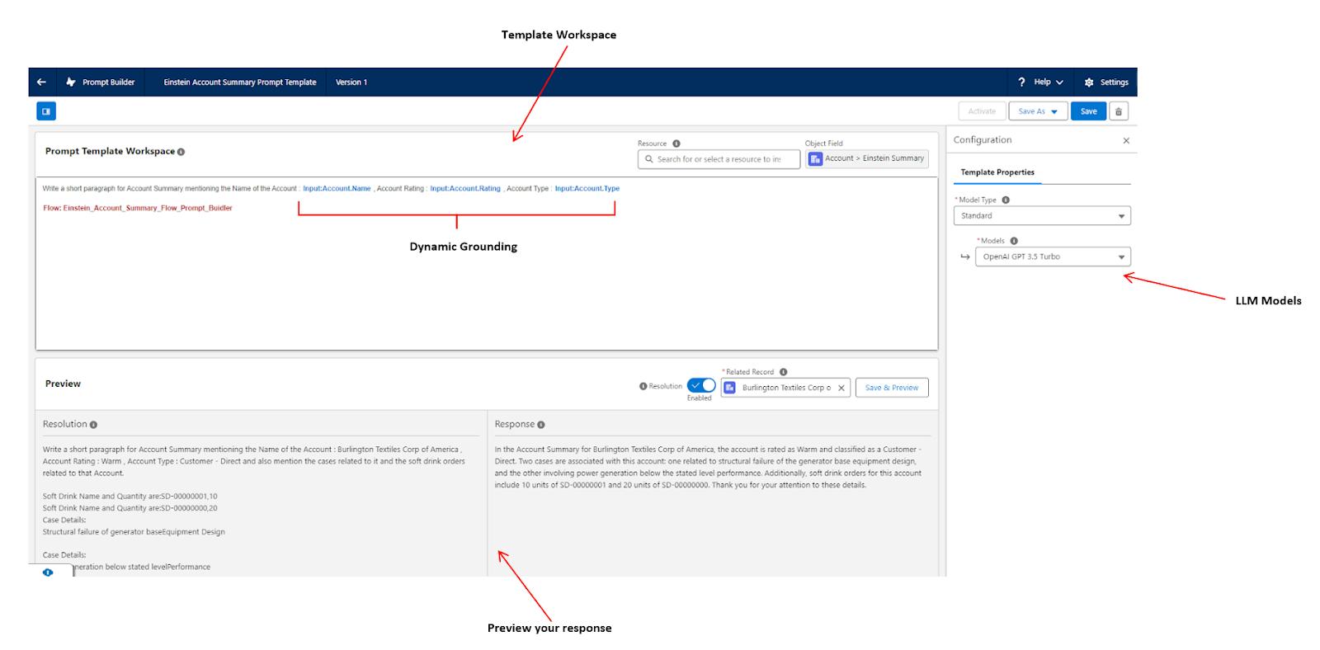Click the info icon next to Models
Screen dimensions: 1320x650
pos(1014,241)
